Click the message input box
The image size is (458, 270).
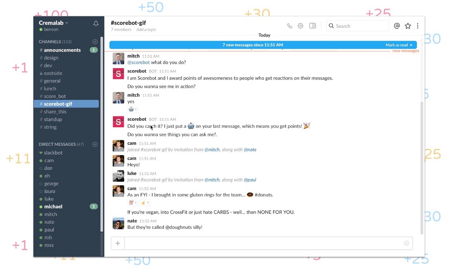coord(264,243)
